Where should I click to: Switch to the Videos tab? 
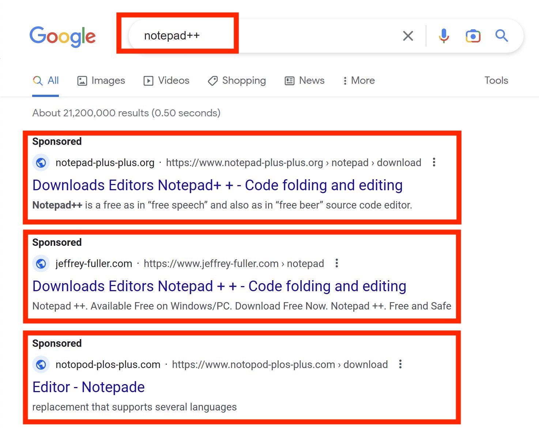point(166,80)
